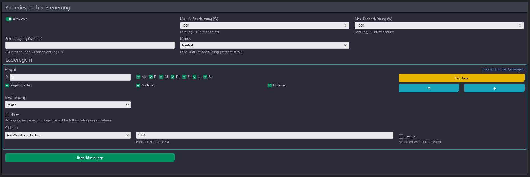
Task: Toggle the 'Mi' Wednesday checkbox
Action: pyautogui.click(x=161, y=77)
